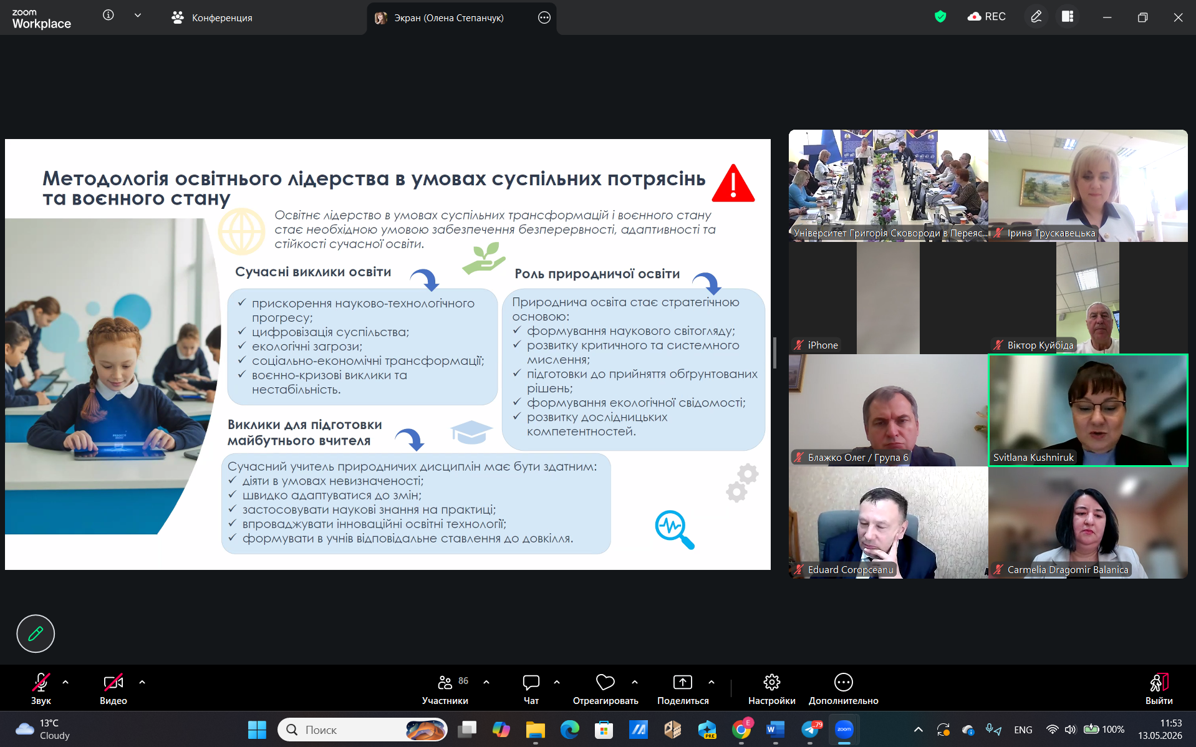Image resolution: width=1196 pixels, height=747 pixels.
Task: Open clock showing 11:53 13.05.2026
Action: click(1160, 730)
